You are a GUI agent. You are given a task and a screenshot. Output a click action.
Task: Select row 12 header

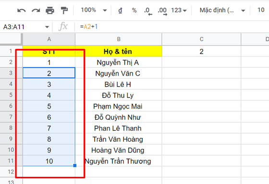point(11,172)
